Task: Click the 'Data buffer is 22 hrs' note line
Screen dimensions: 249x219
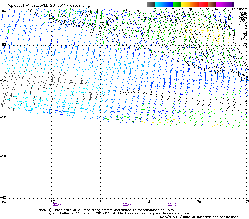Action: [118, 213]
